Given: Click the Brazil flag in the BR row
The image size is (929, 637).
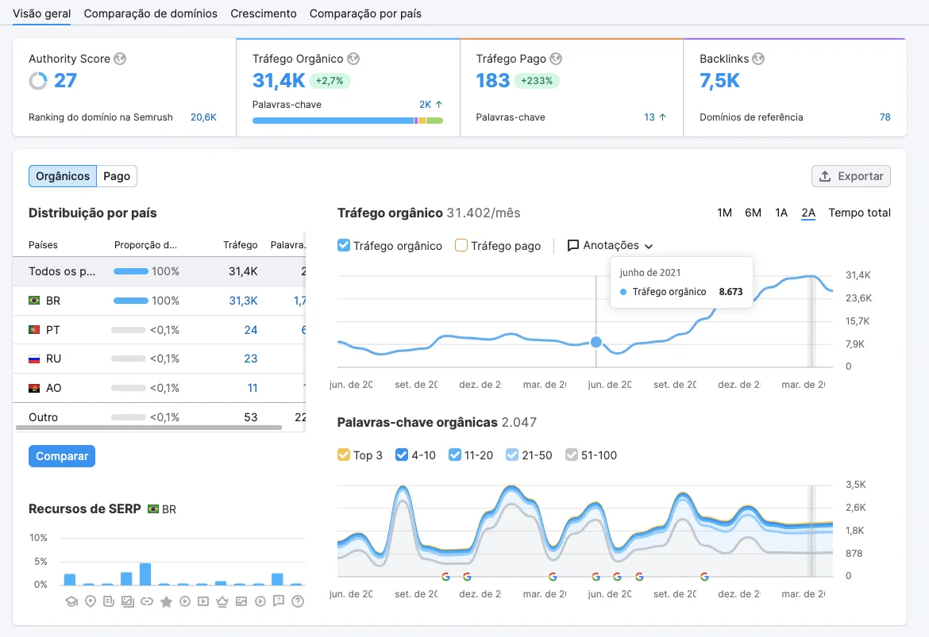Looking at the screenshot, I should tap(34, 301).
